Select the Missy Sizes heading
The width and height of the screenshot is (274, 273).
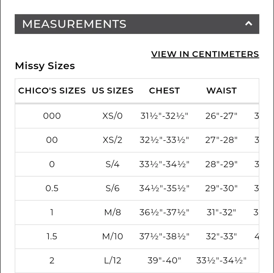point(45,66)
